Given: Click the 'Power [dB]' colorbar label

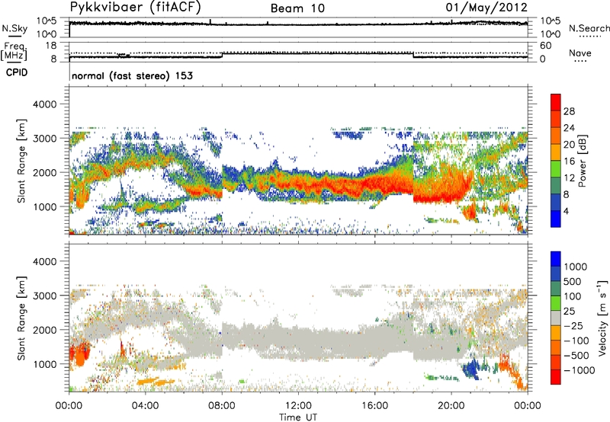Looking at the screenshot, I should tap(582, 161).
